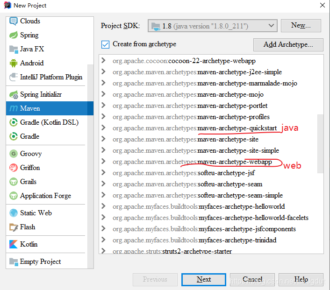The height and width of the screenshot is (290, 330).
Task: Expand the myfaces-archetype-trinidad node
Action: pyautogui.click(x=103, y=240)
